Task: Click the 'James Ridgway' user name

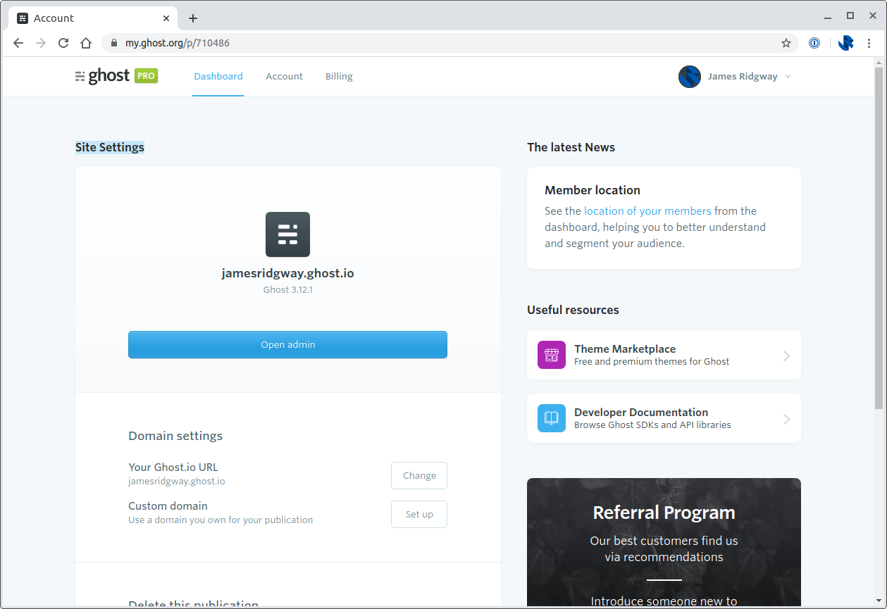Action: 743,77
